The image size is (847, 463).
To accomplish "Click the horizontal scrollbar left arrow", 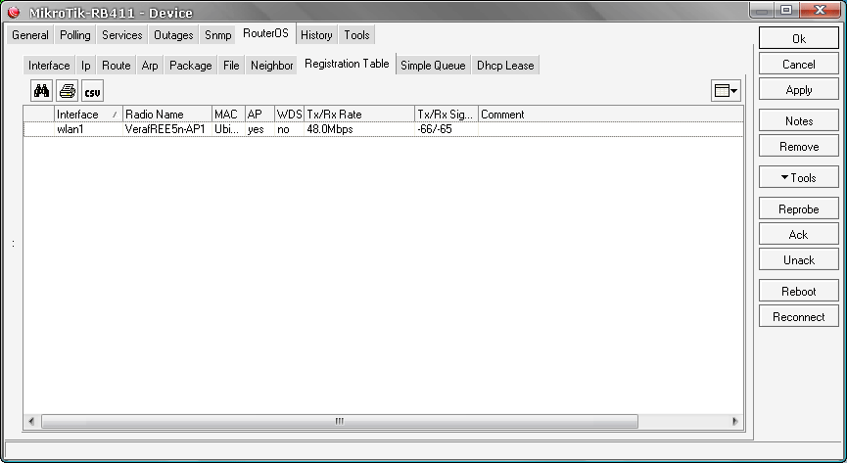I will tap(31, 421).
